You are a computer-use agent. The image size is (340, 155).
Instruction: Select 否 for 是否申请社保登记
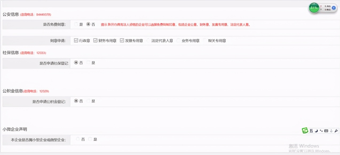76,63
